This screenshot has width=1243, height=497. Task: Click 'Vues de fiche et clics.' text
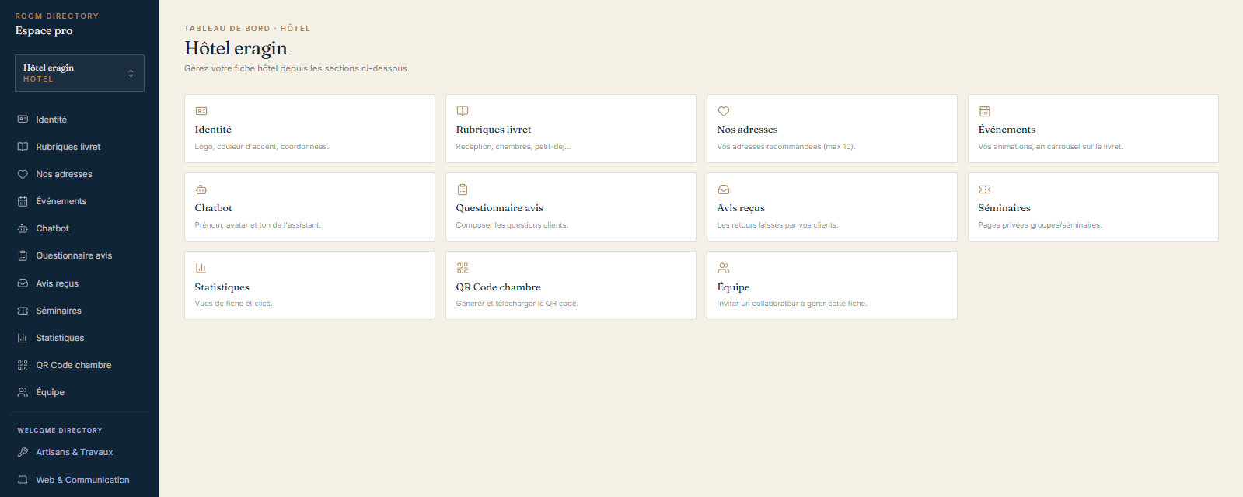pos(233,304)
